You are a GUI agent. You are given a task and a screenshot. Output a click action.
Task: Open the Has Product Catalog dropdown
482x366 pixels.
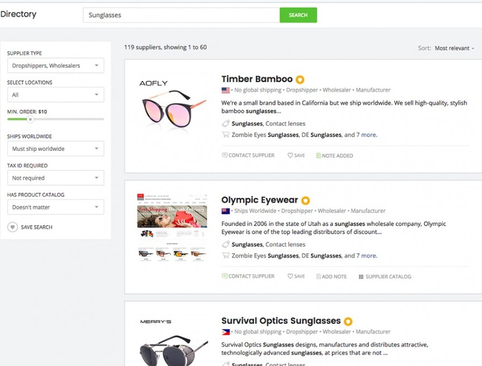[x=56, y=207]
